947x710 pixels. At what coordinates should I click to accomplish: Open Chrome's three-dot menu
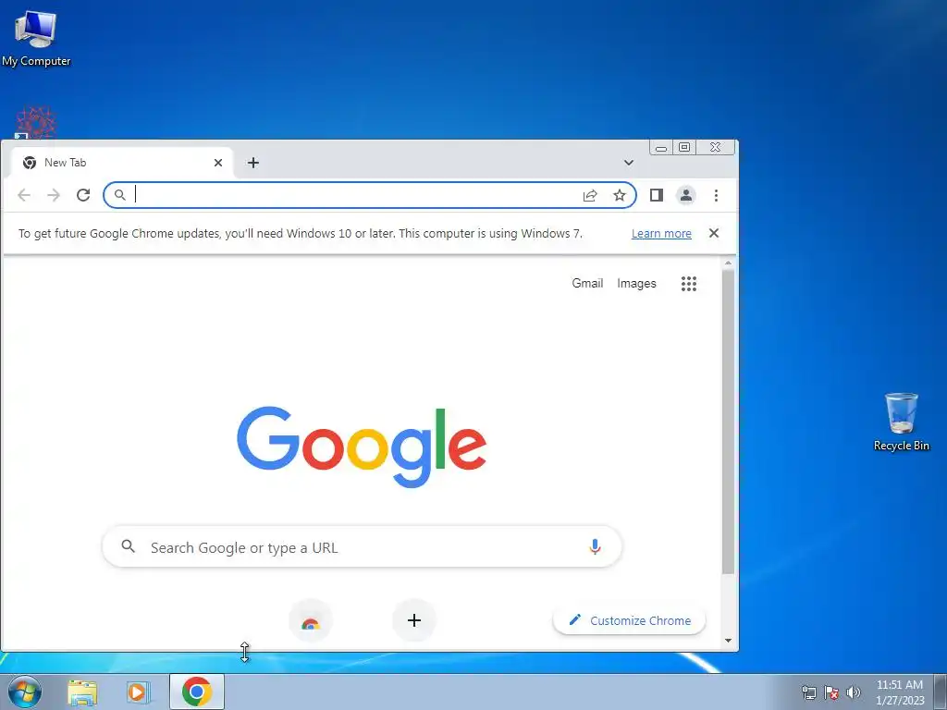tap(717, 195)
